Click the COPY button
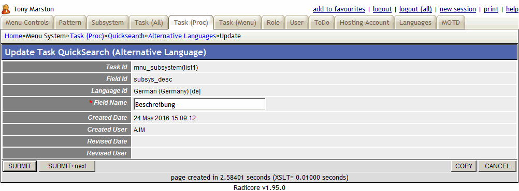519x191 pixels. [464, 166]
